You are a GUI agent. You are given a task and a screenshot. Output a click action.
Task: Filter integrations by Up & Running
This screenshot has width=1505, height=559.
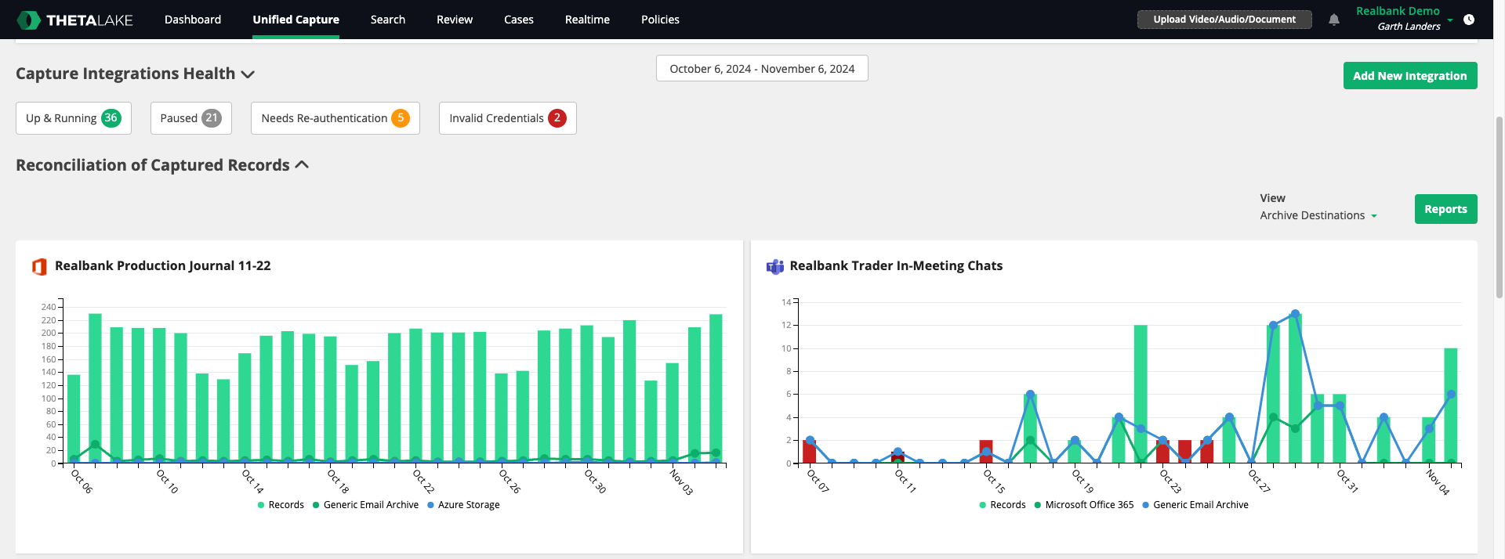pos(74,118)
